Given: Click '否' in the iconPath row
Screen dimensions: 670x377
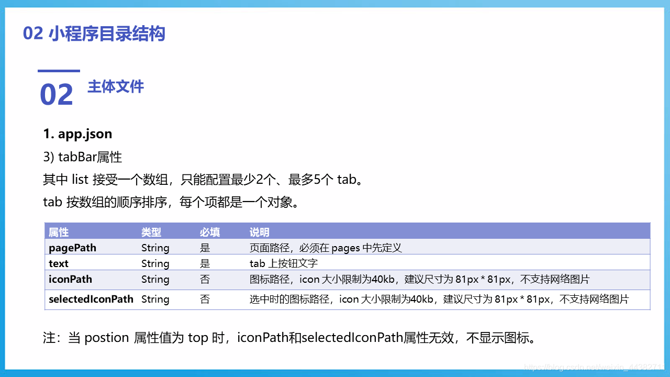Looking at the screenshot, I should coord(205,279).
